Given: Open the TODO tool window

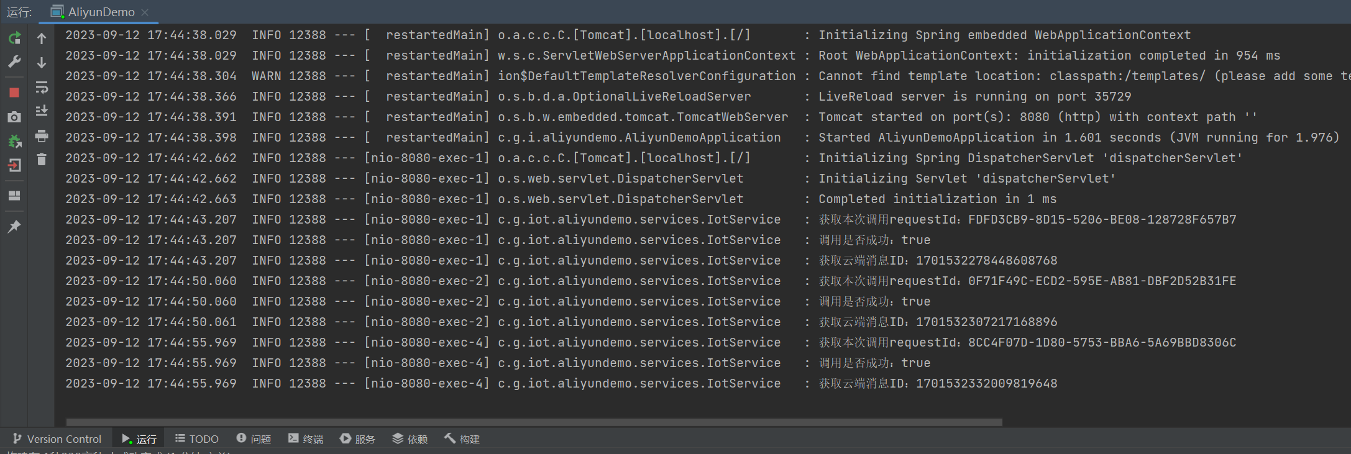Looking at the screenshot, I should 197,439.
